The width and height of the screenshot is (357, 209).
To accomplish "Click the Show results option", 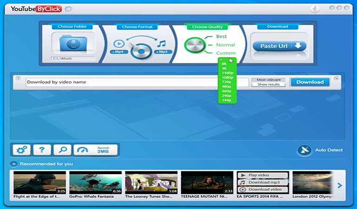I will point(268,85).
